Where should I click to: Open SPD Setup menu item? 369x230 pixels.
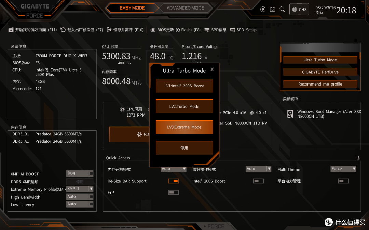(x=243, y=30)
